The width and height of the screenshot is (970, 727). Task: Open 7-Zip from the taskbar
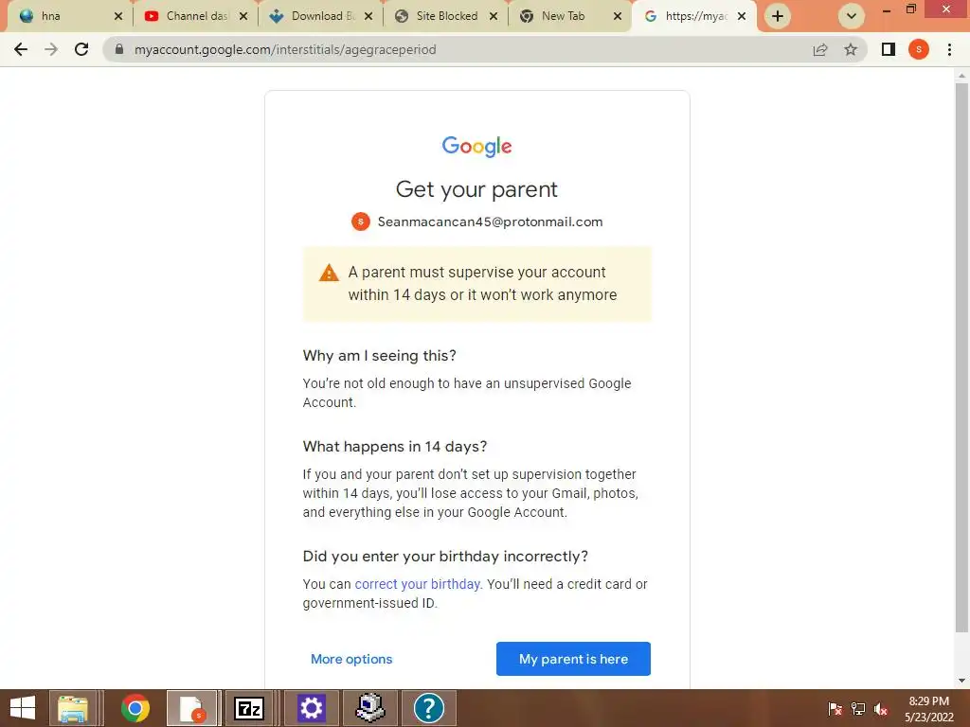click(249, 708)
